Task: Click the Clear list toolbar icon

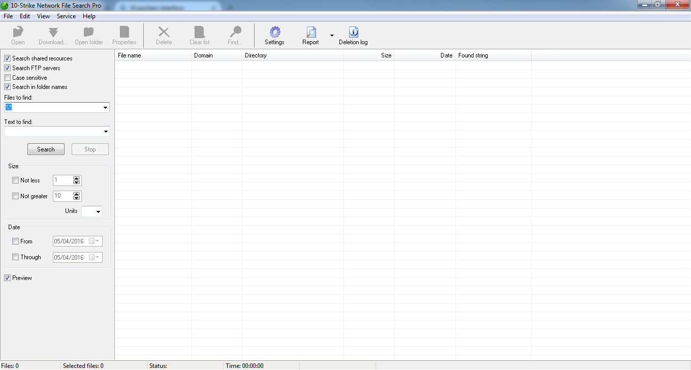Action: click(x=199, y=36)
